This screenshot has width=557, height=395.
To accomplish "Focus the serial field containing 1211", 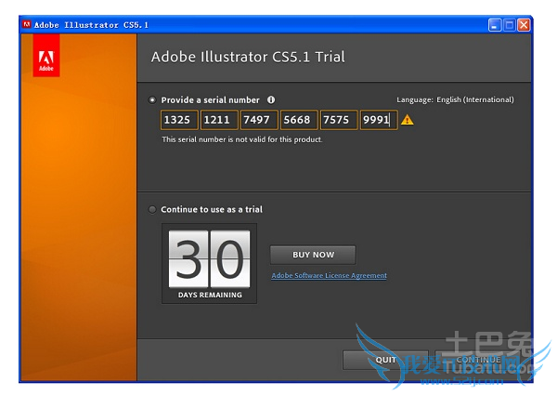I will tap(219, 120).
